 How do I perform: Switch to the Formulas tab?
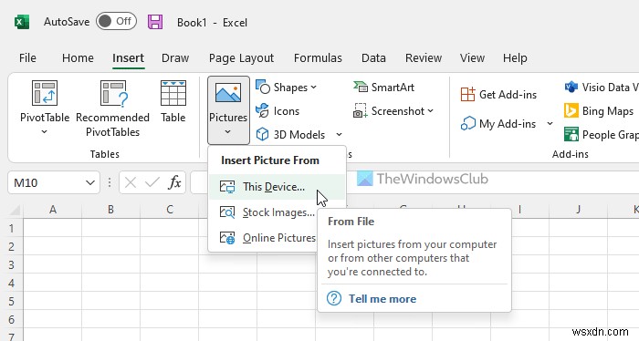[318, 58]
